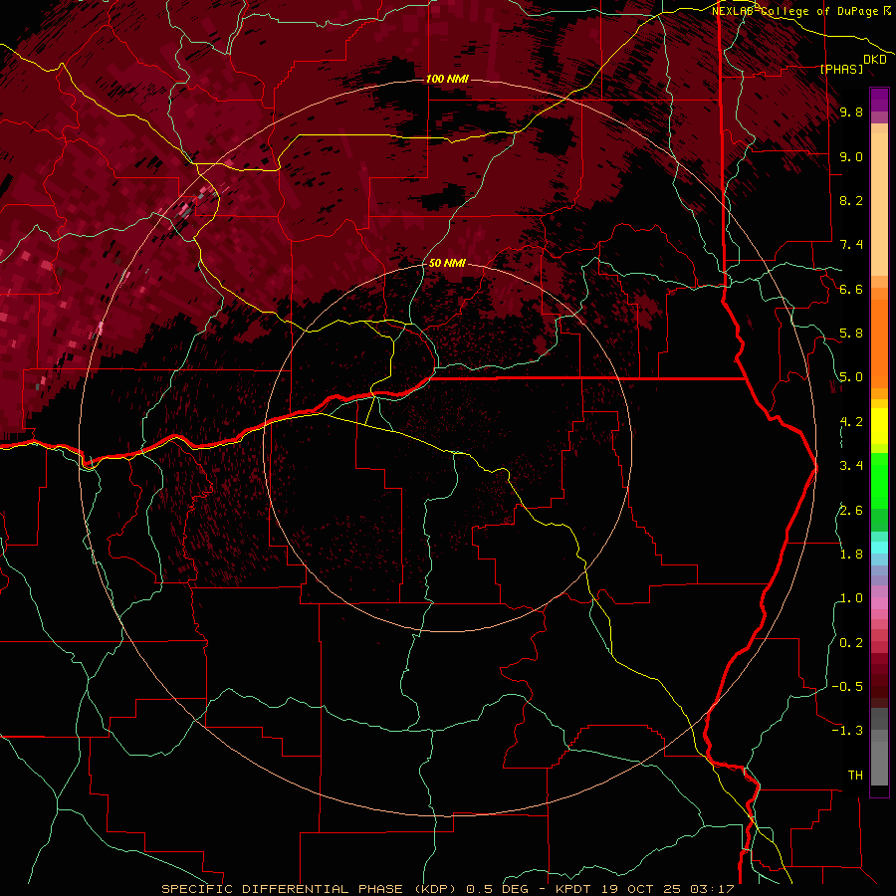
Task: Click the "DKD" label above the color scale
Action: point(875,60)
